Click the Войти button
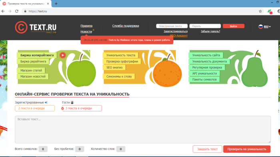 click(234, 26)
